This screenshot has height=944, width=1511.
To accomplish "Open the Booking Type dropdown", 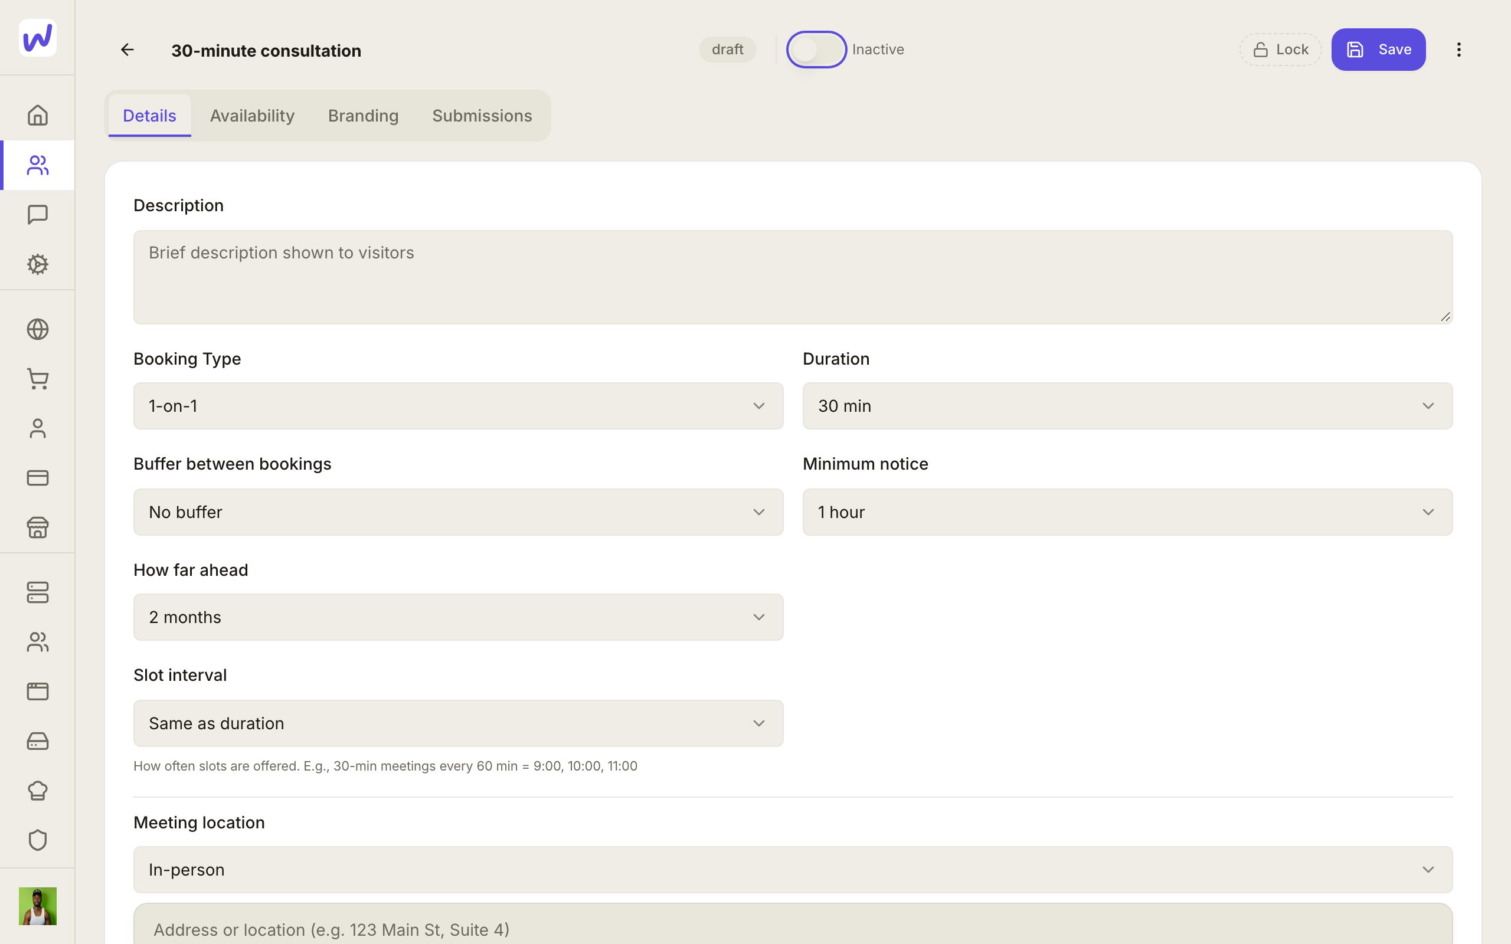I will (x=458, y=406).
